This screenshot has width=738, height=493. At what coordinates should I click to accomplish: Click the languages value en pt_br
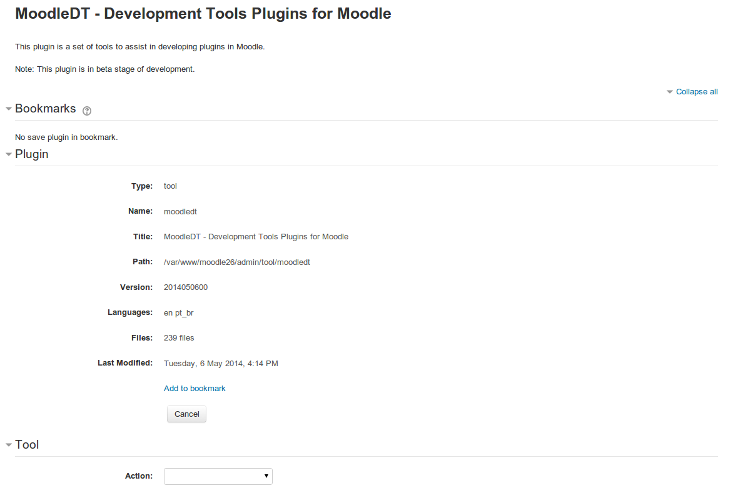pyautogui.click(x=178, y=313)
